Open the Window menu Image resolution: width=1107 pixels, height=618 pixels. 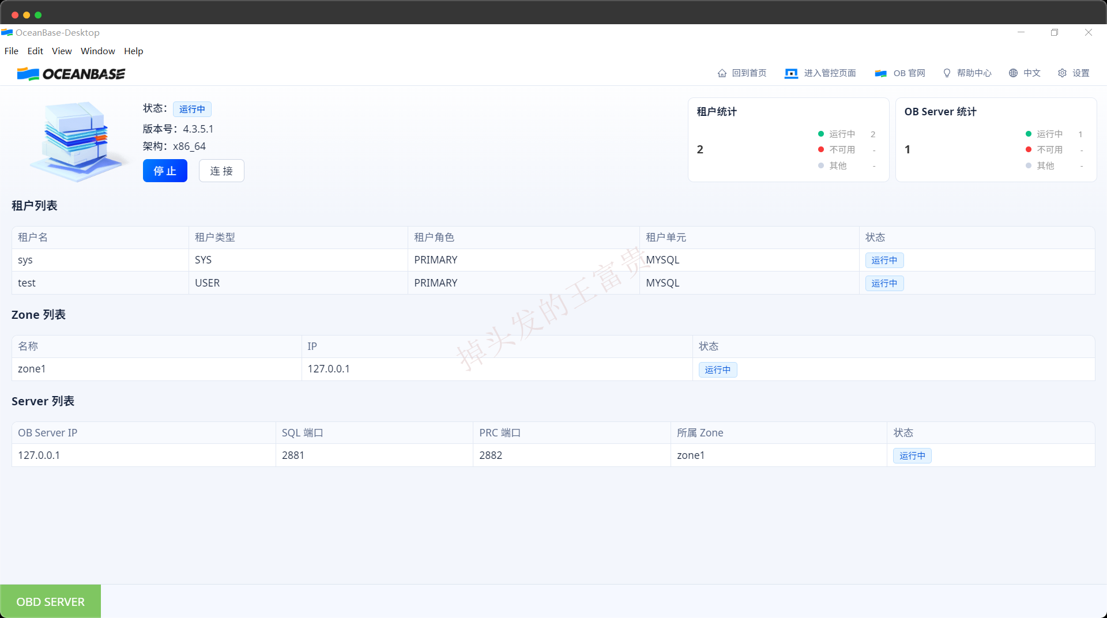98,51
